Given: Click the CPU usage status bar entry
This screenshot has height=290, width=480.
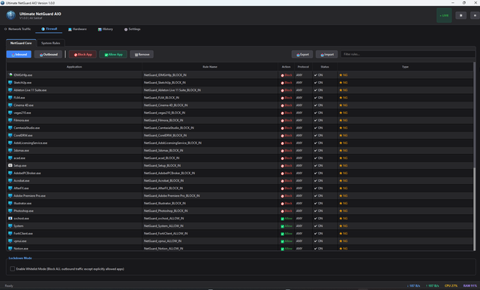Looking at the screenshot, I should point(451,285).
